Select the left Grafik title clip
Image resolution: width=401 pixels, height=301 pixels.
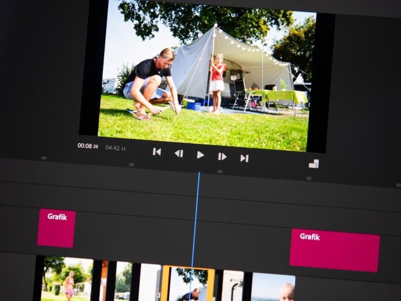click(56, 228)
